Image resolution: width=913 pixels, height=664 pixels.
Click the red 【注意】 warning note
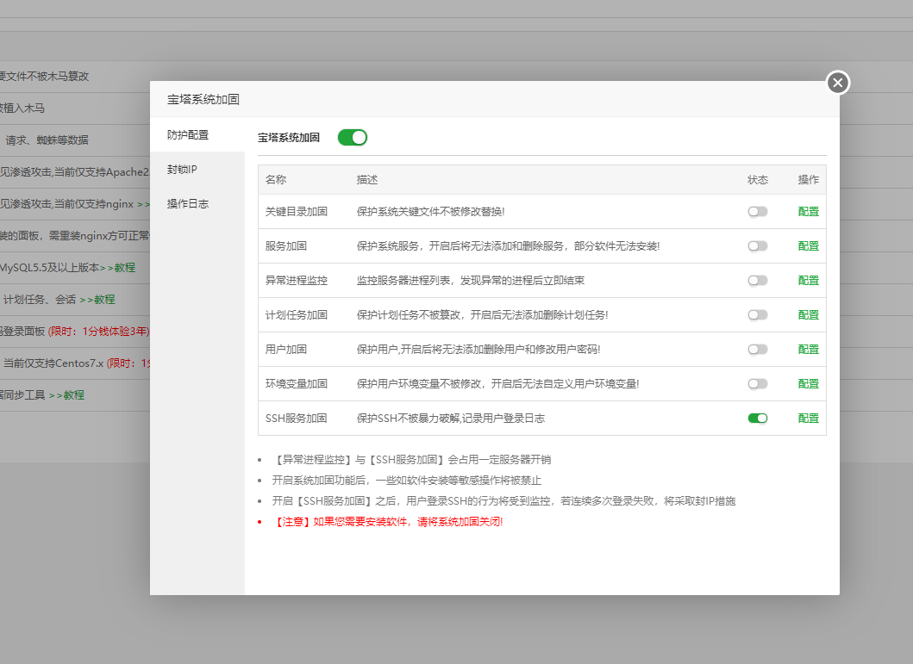click(388, 522)
